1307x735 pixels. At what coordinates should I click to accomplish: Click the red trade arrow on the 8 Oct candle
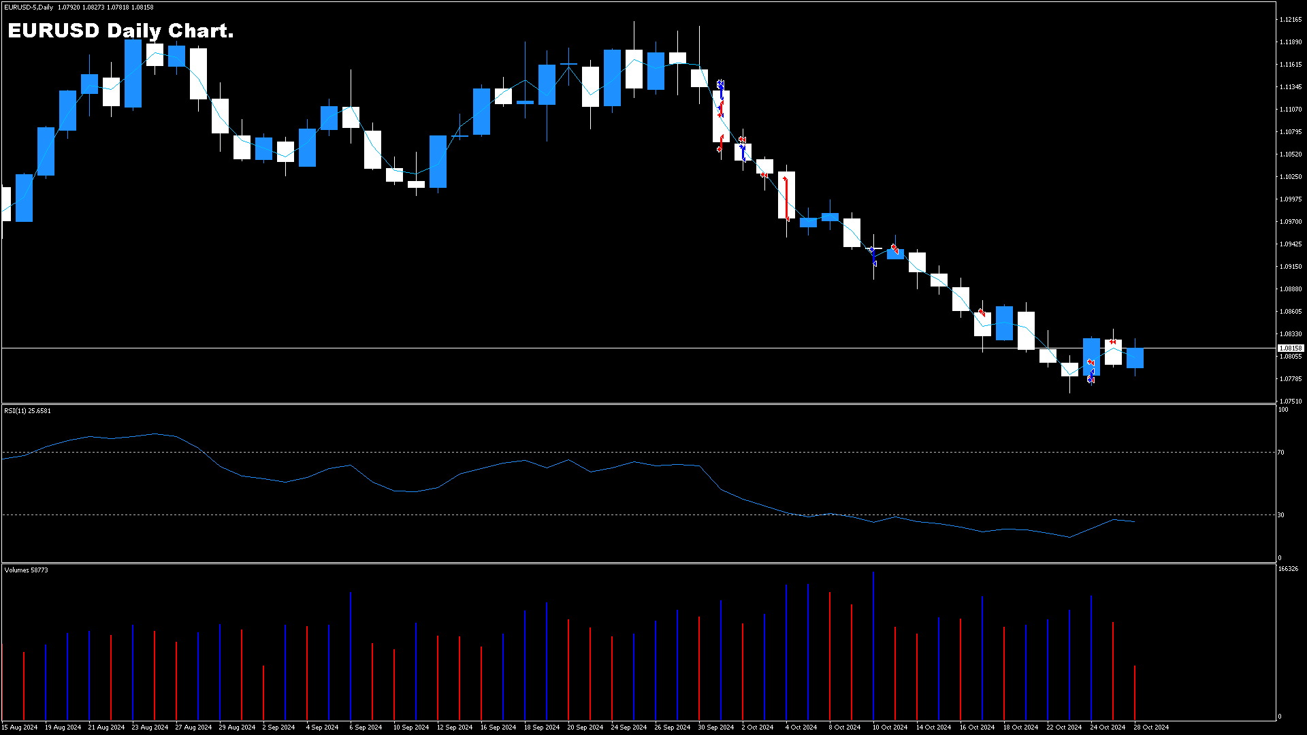(786, 197)
